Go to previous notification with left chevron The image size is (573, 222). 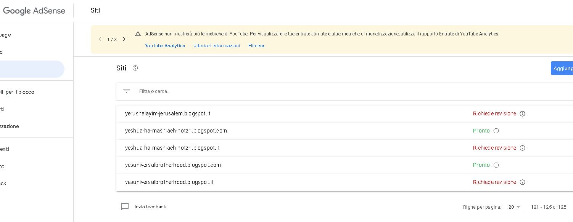100,39
